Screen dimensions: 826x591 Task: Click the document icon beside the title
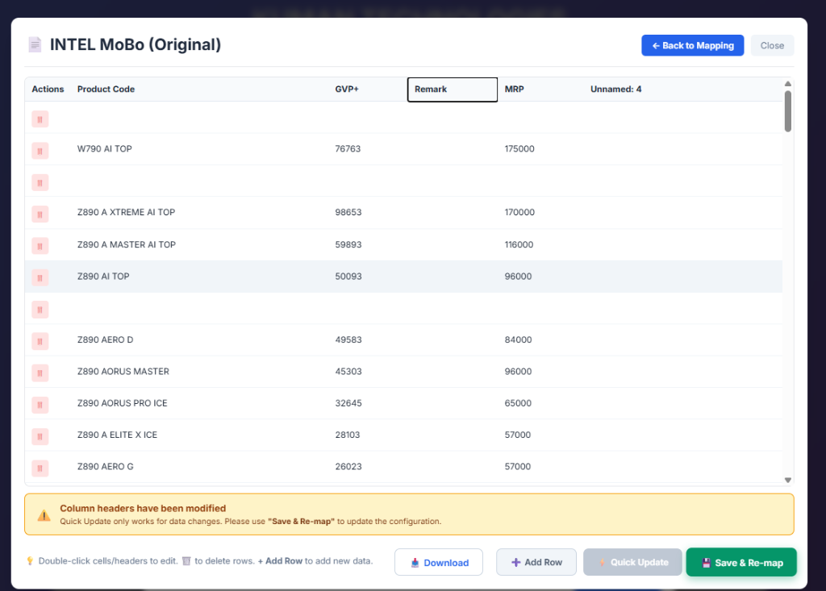pyautogui.click(x=34, y=44)
